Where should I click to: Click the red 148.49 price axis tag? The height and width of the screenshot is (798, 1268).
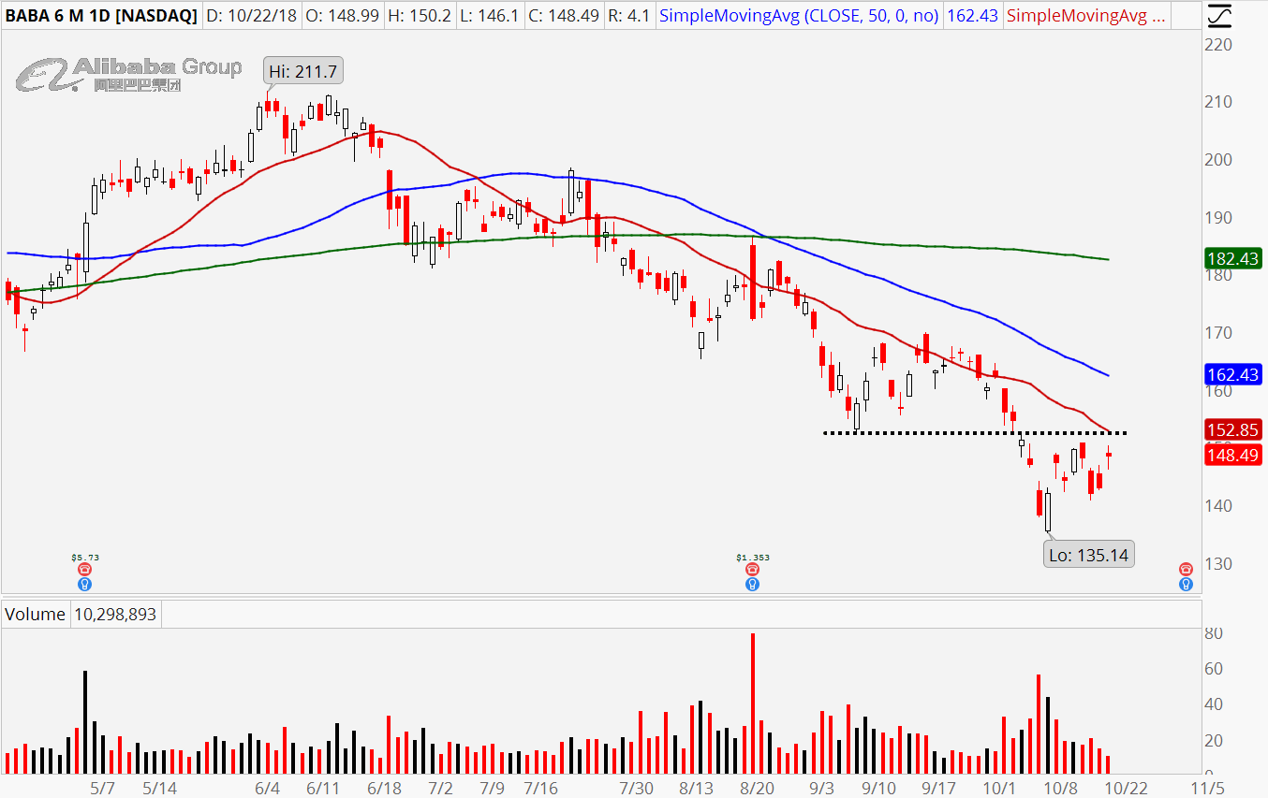tap(1235, 455)
